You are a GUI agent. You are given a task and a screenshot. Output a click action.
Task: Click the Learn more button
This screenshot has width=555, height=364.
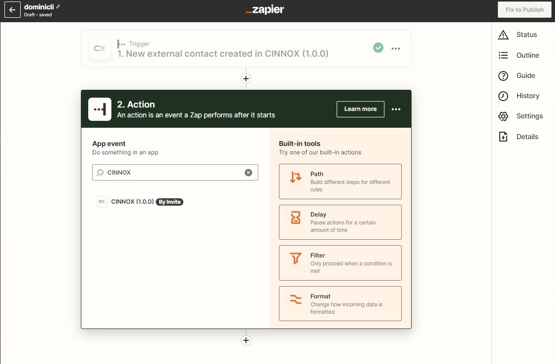360,109
